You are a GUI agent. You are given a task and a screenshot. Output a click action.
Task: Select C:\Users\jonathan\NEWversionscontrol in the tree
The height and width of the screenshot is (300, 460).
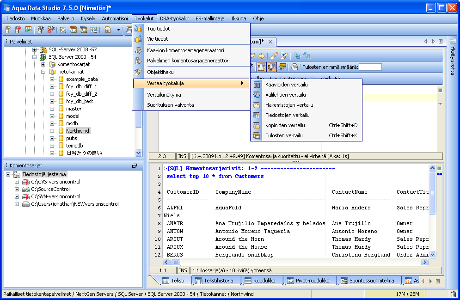coord(75,204)
